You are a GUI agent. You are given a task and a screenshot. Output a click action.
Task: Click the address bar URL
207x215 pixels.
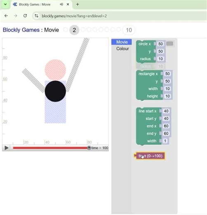[x=74, y=16]
